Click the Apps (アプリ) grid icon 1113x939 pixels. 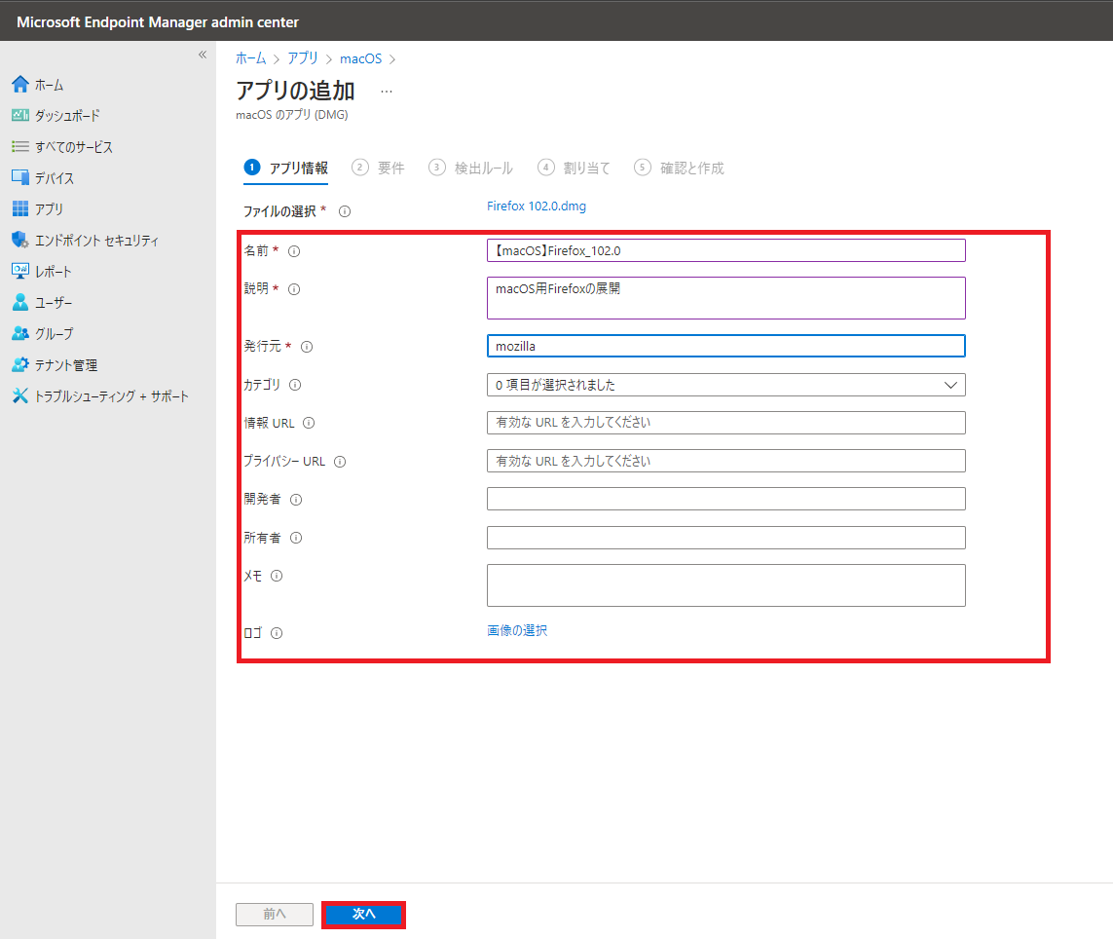click(x=20, y=208)
